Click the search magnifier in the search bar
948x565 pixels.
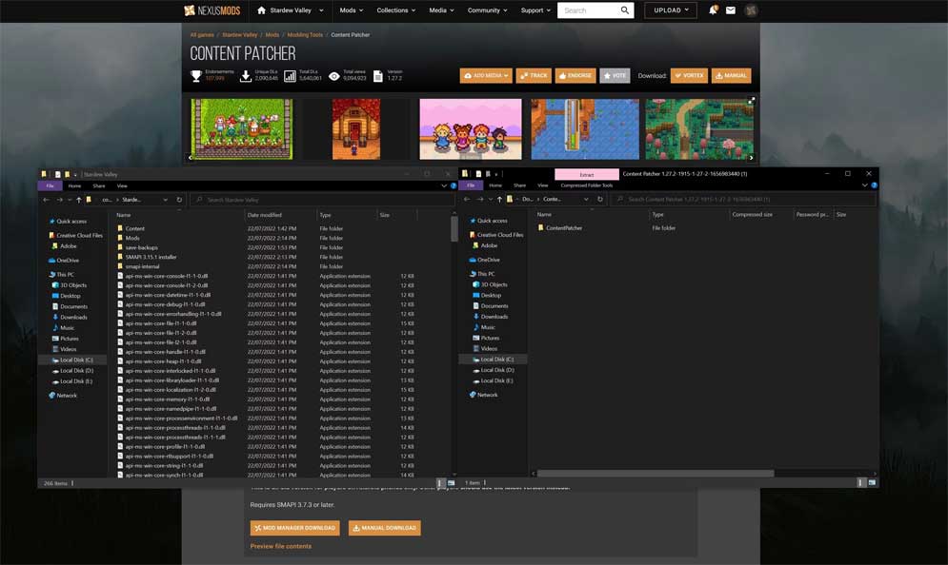coord(626,10)
